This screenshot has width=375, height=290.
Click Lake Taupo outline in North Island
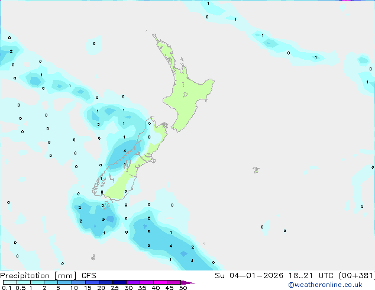point(185,95)
